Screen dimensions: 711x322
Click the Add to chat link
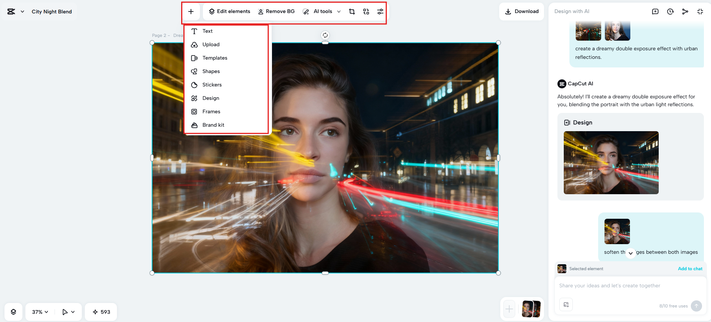click(x=690, y=269)
